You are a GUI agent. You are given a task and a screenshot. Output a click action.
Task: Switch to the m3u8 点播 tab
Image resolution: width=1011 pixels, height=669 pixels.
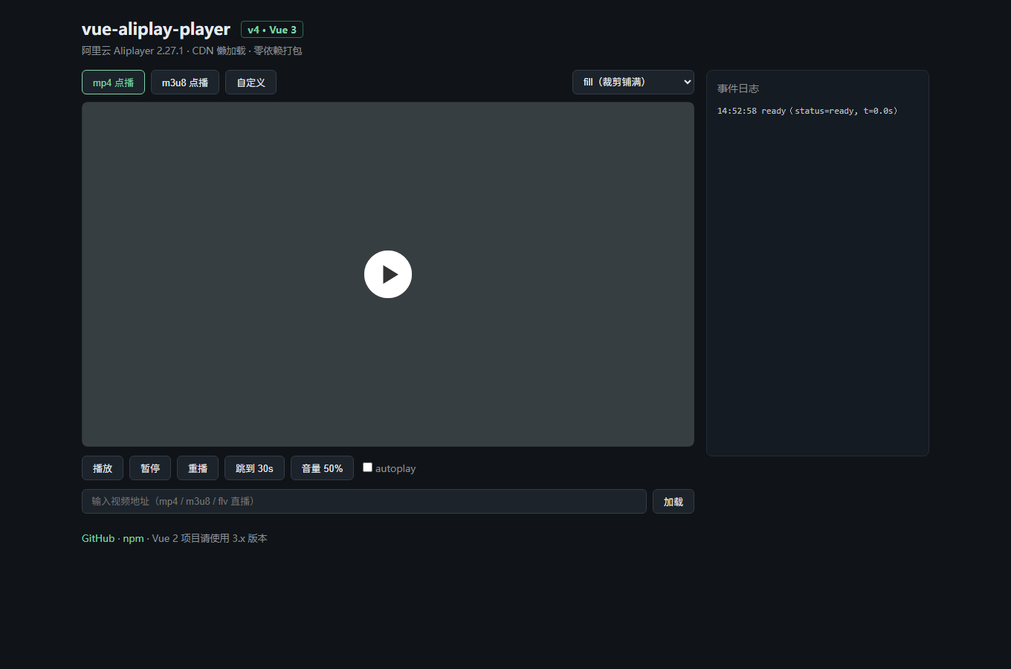pos(185,83)
